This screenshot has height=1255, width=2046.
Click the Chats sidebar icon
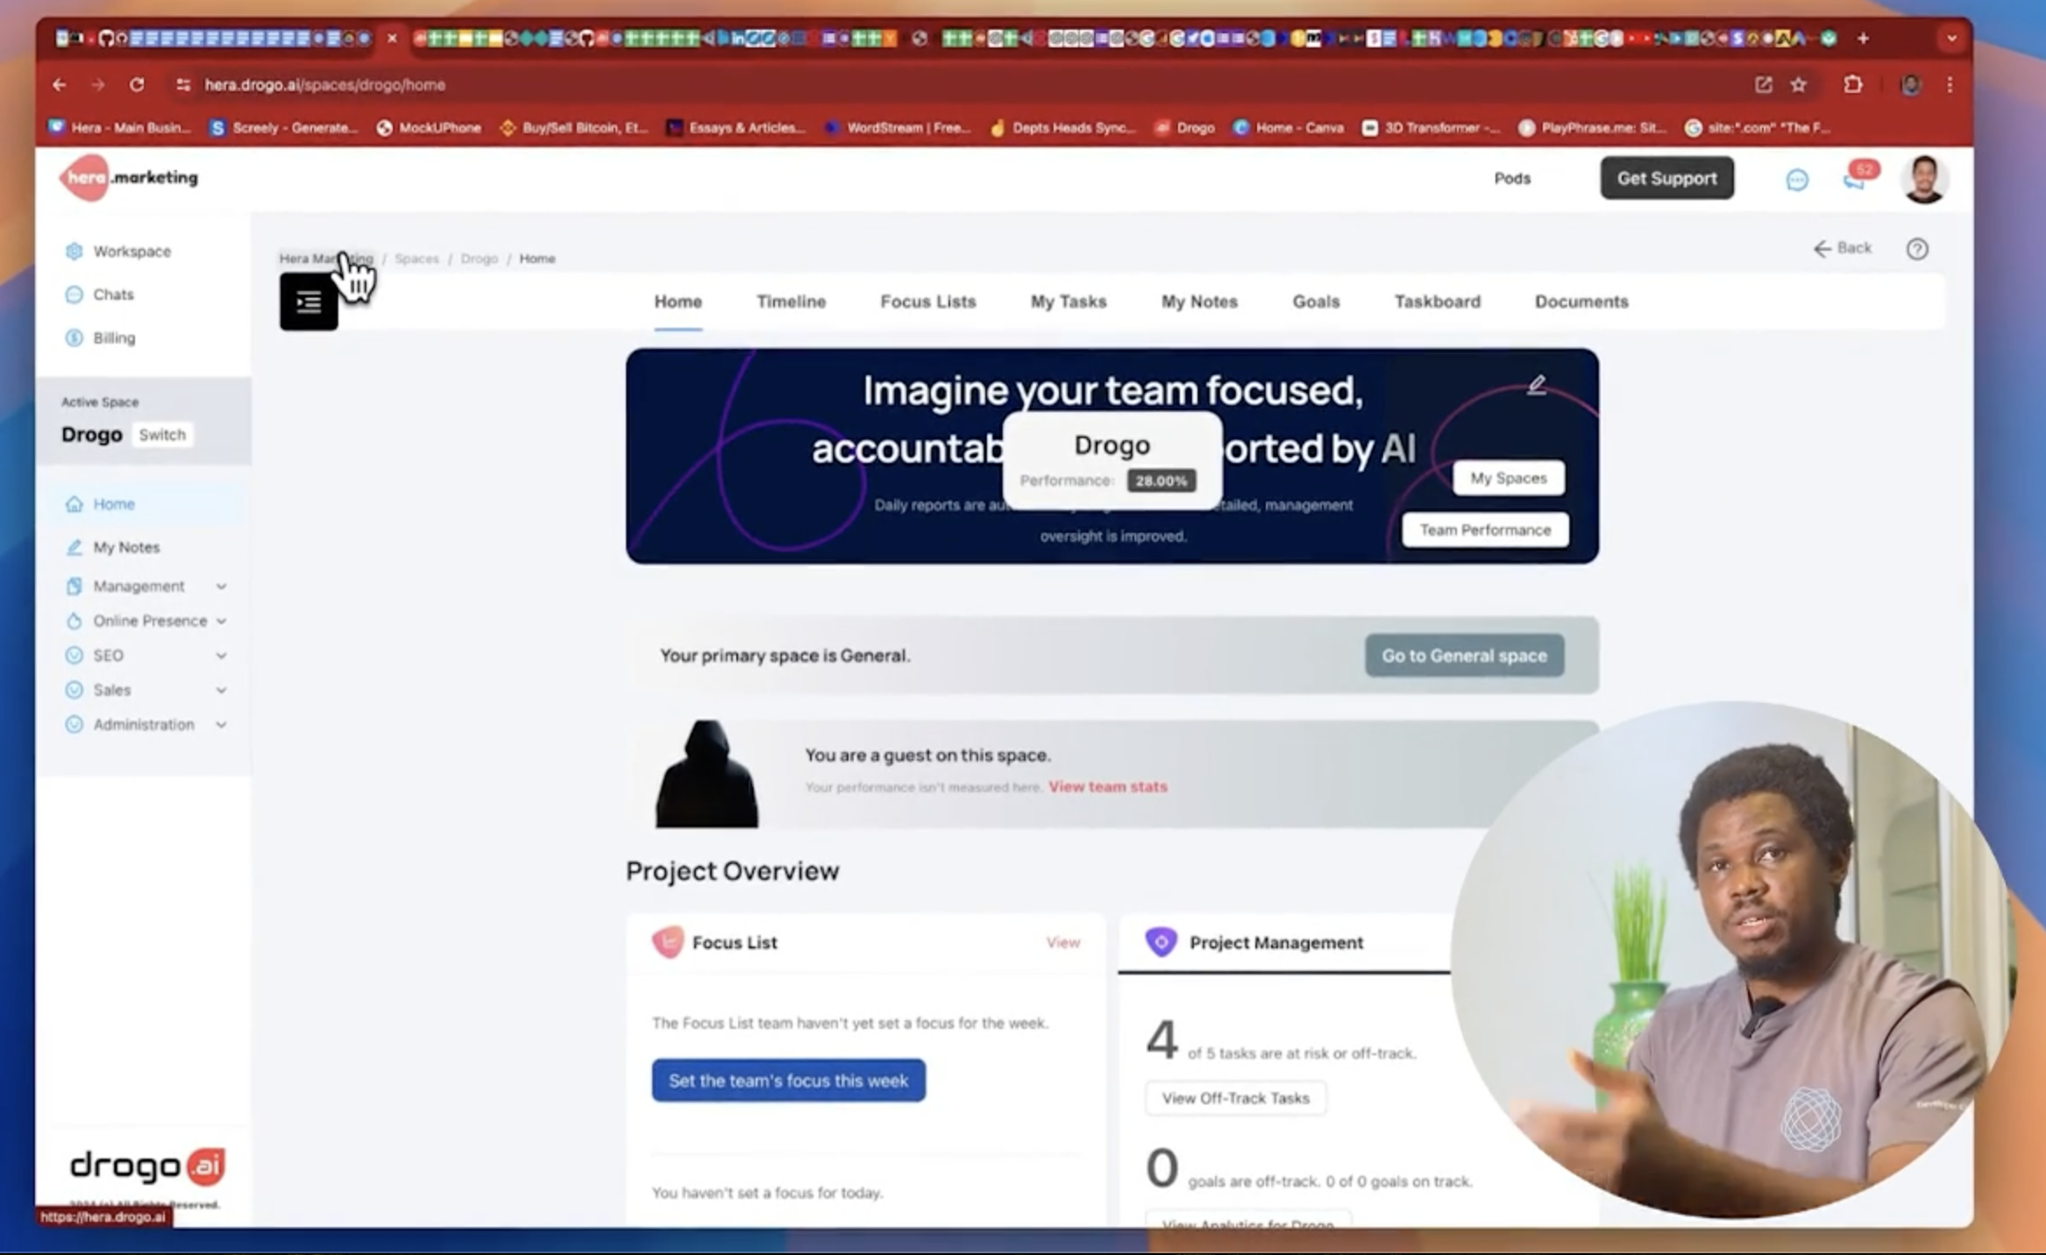(x=75, y=294)
